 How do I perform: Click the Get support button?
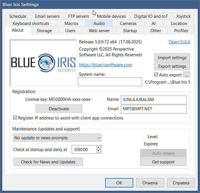[163, 162]
